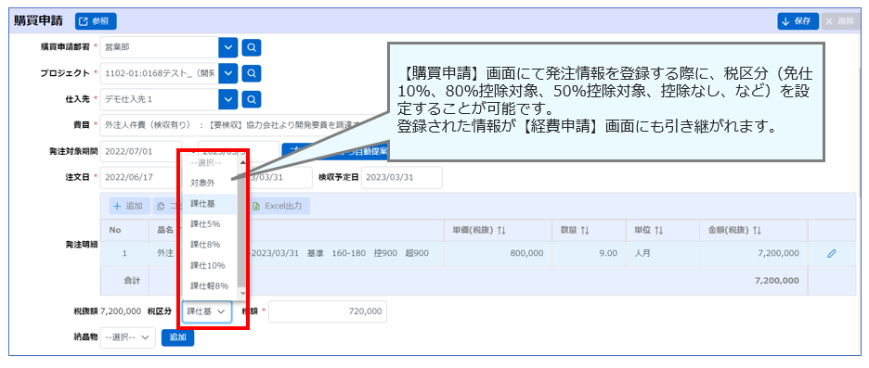Image resolution: width=869 pixels, height=368 pixels.
Task: Click the search icon beside 仕入先
Action: [251, 99]
